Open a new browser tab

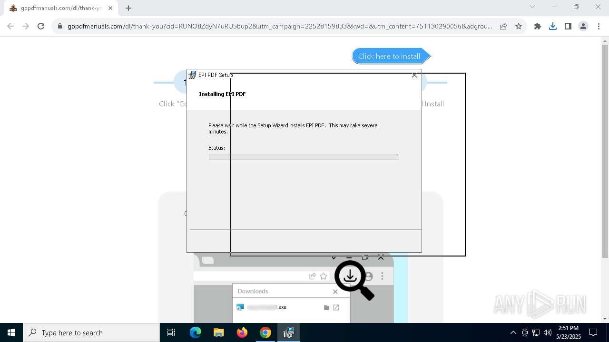[x=128, y=8]
